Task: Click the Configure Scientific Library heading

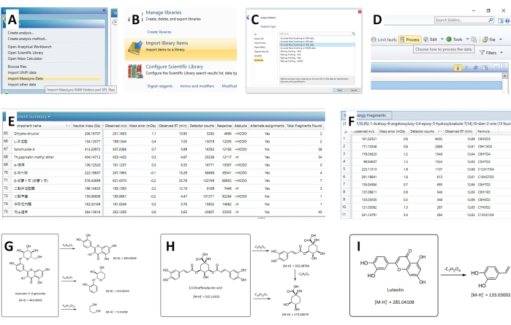Action: click(174, 66)
